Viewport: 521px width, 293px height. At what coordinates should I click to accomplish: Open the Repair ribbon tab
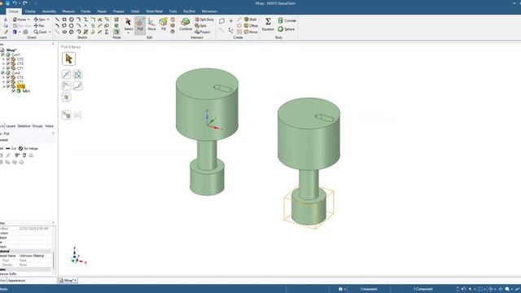click(102, 11)
